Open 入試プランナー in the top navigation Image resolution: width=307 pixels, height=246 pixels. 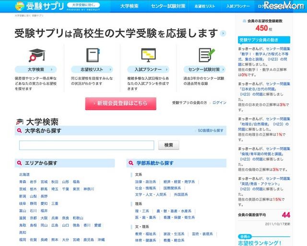click(x=238, y=6)
